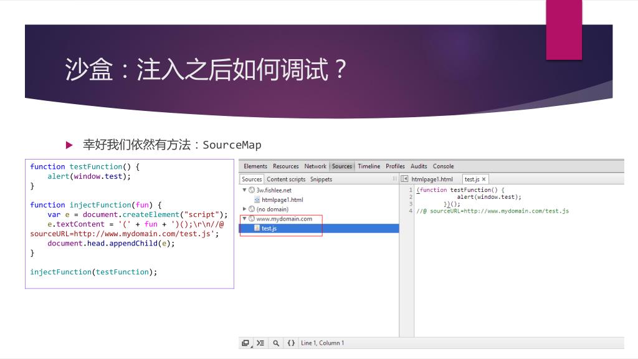This screenshot has height=359, width=638.
Task: Click the htmlpage1.html file icon in tree
Action: 257,199
